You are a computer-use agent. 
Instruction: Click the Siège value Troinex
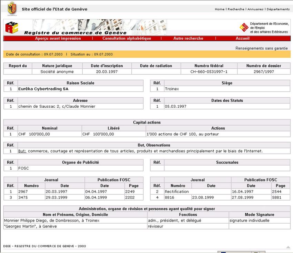point(172,89)
